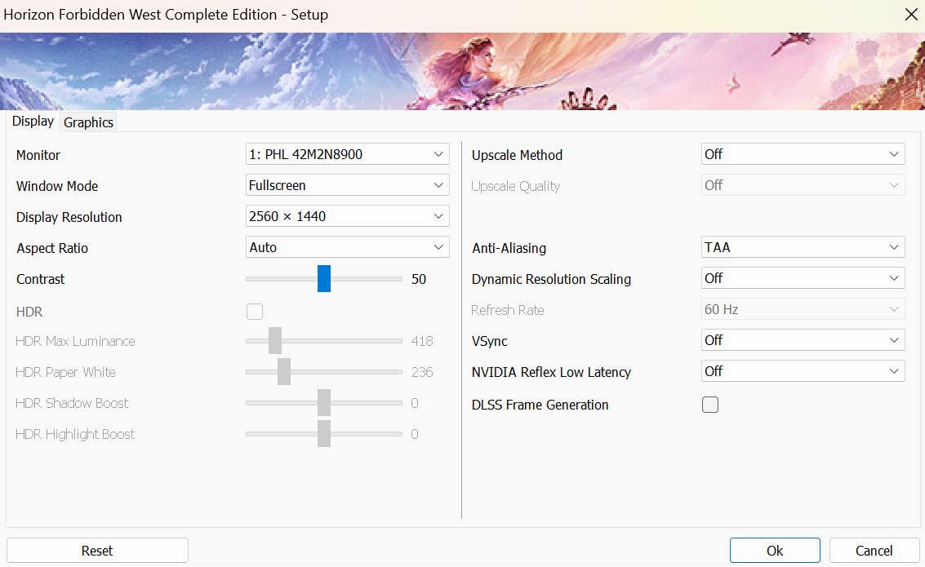
Task: Select the Display tab
Action: (33, 122)
